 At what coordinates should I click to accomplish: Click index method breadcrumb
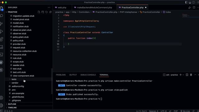point(168,12)
